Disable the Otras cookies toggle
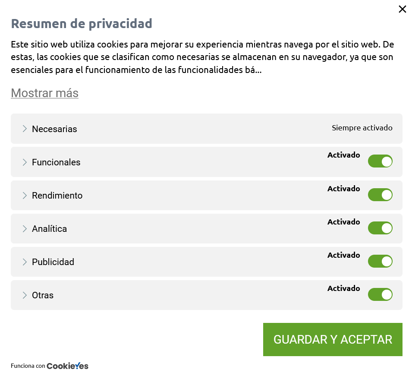 [380, 294]
